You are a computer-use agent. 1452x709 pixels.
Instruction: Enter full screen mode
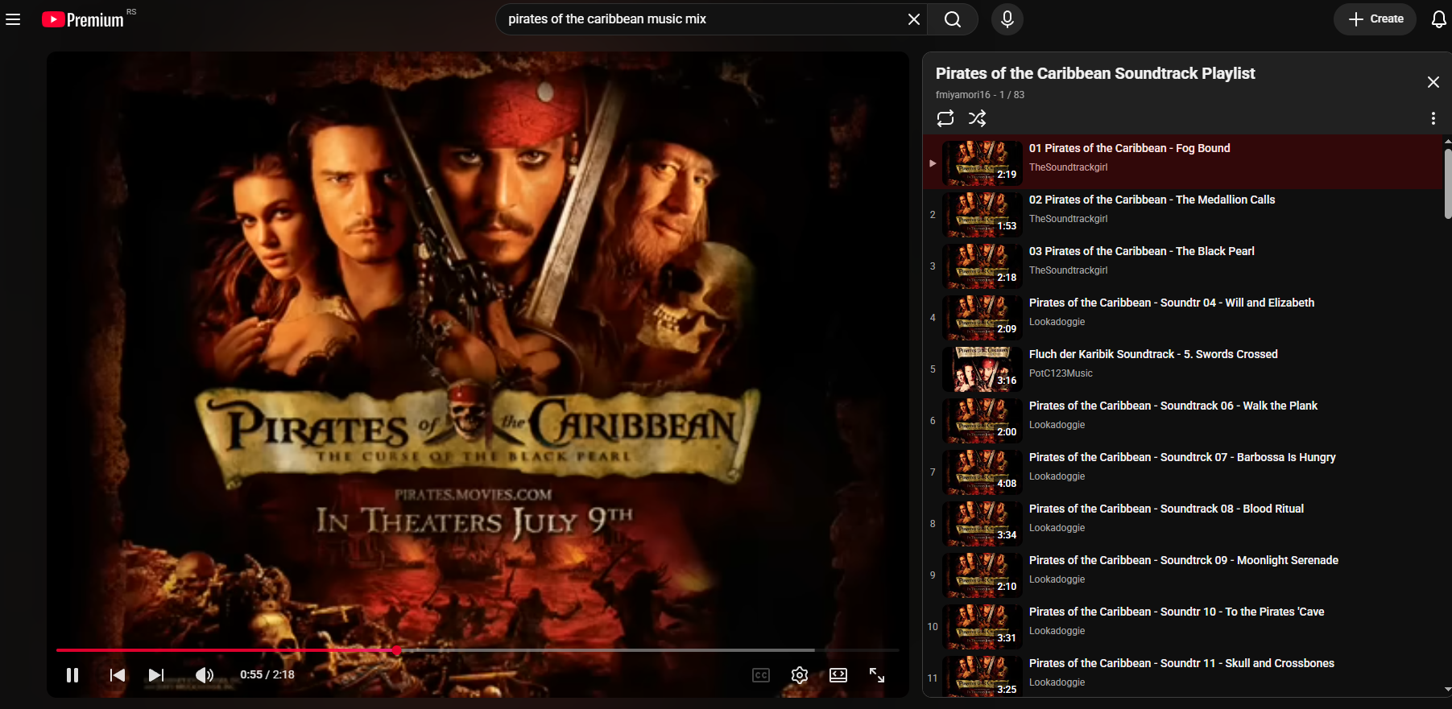[877, 675]
